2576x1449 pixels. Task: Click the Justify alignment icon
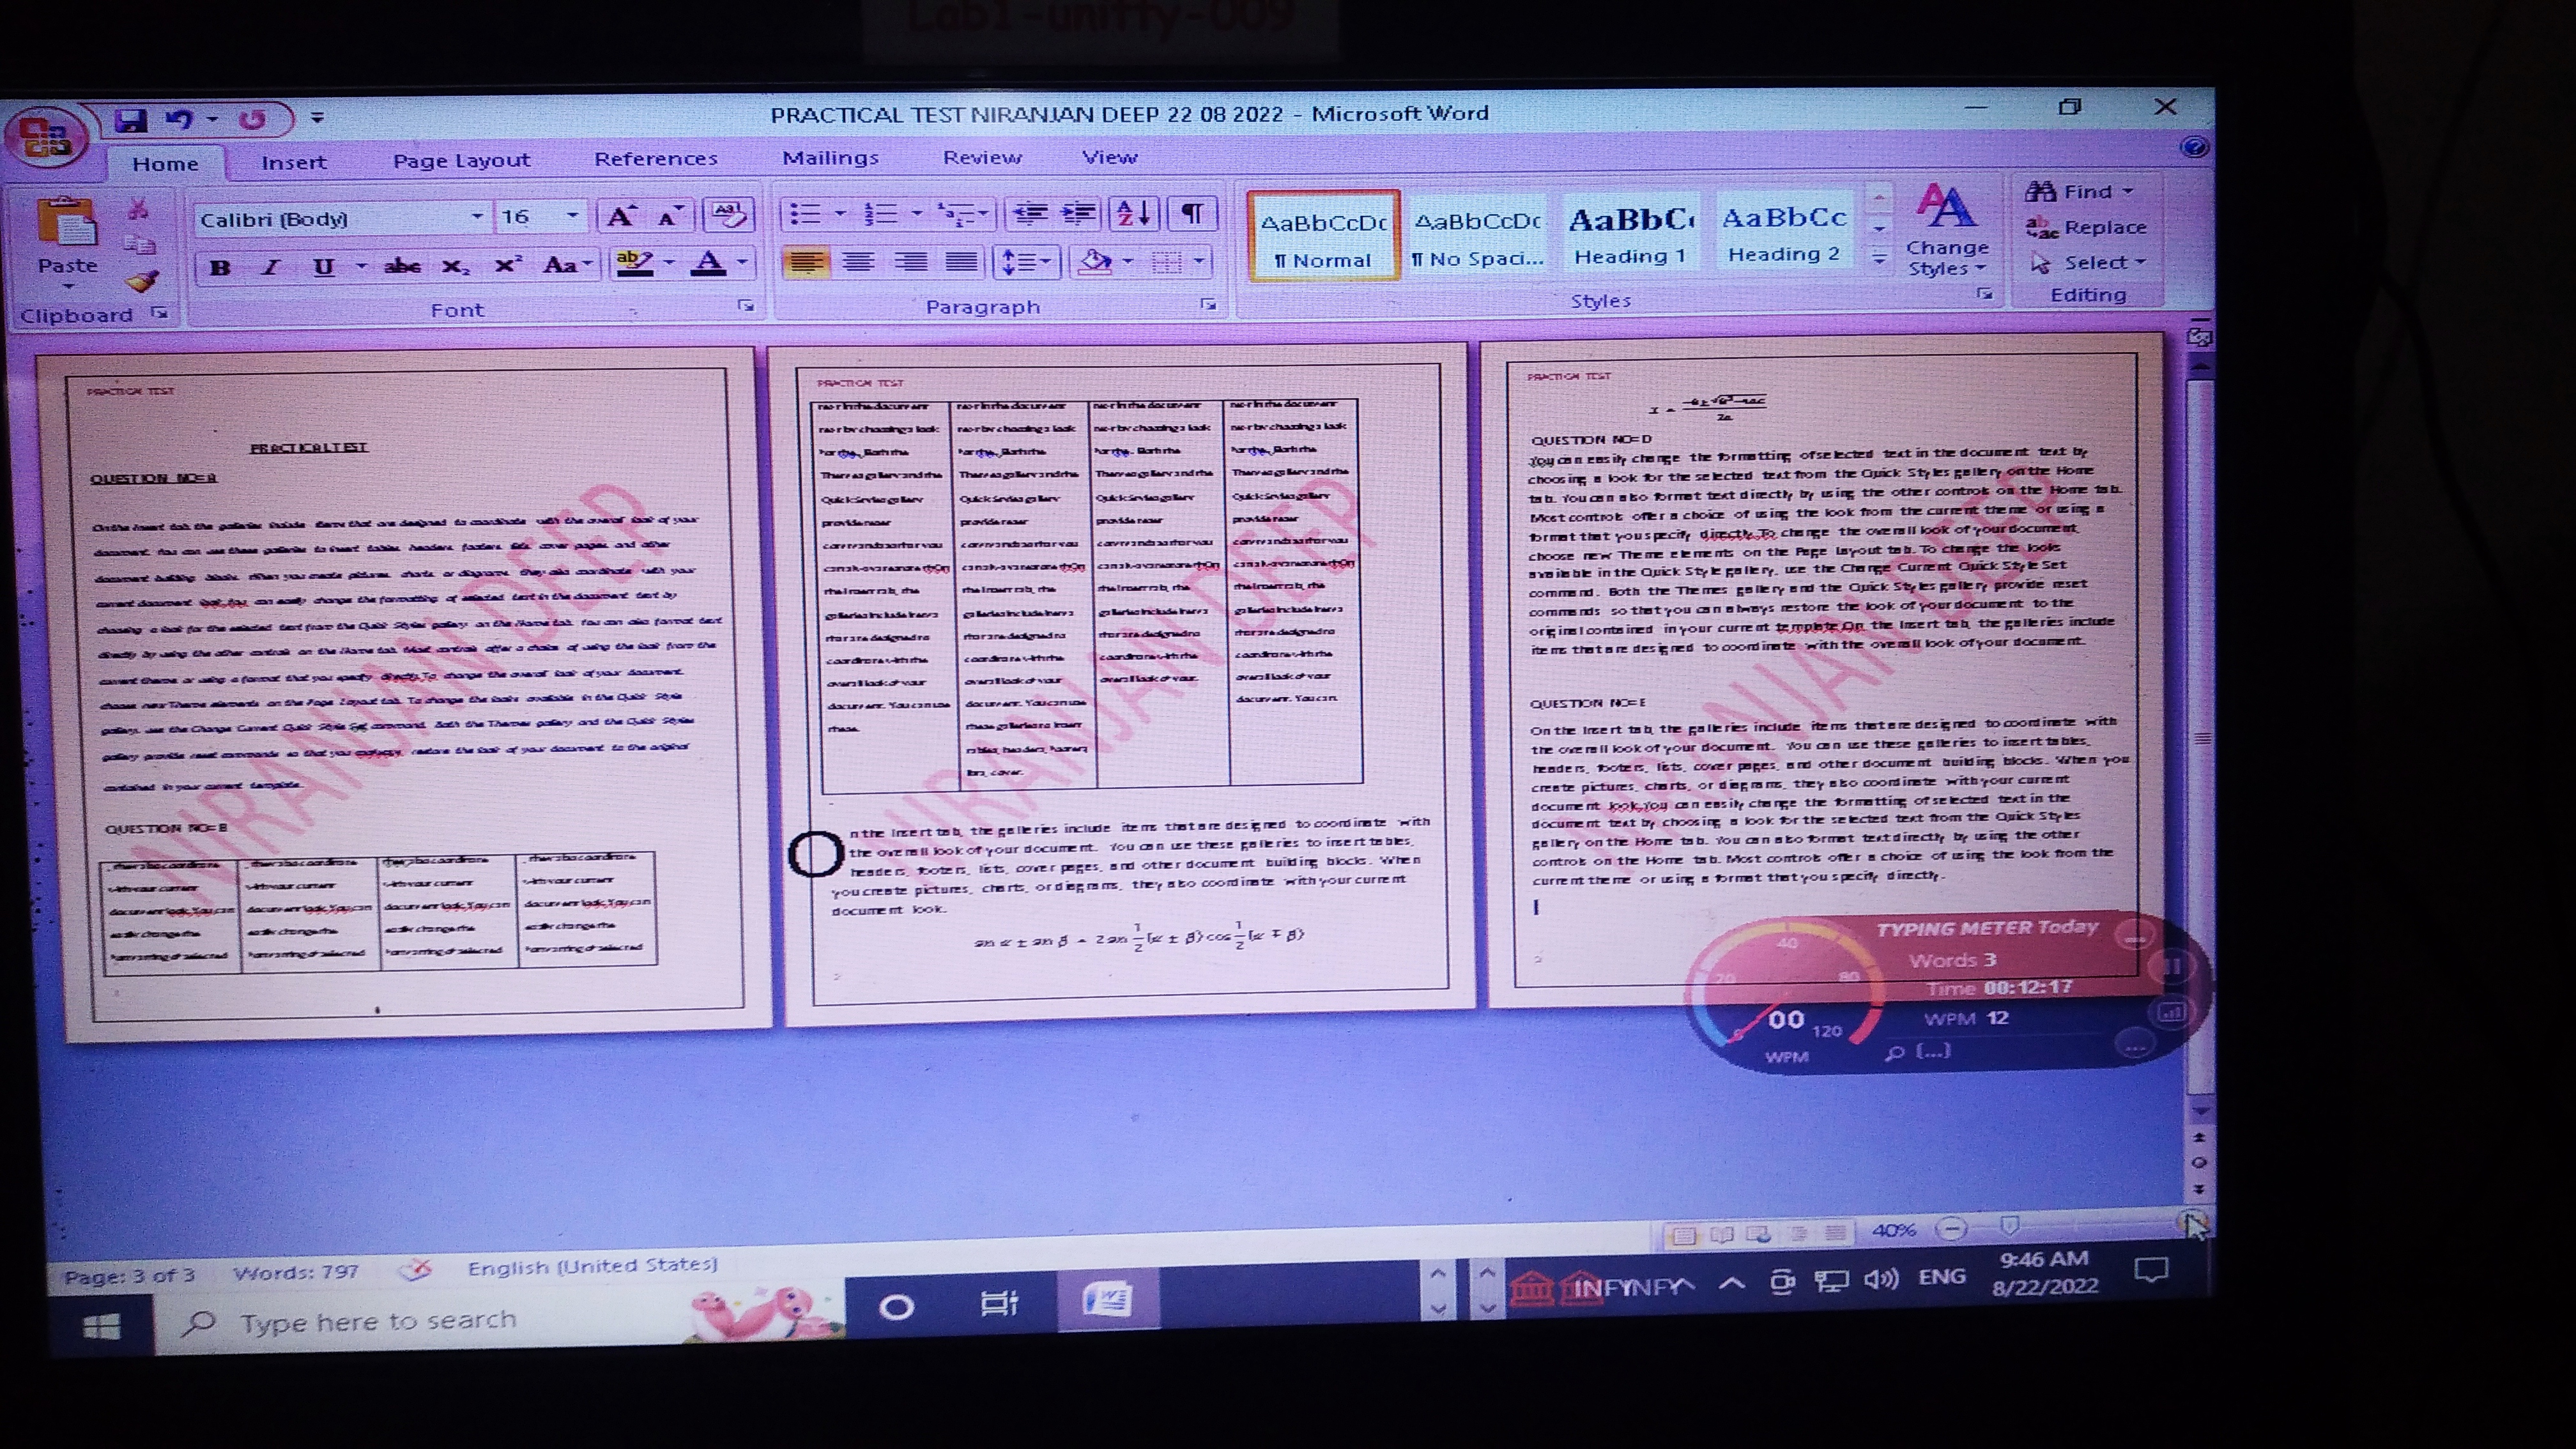[961, 262]
